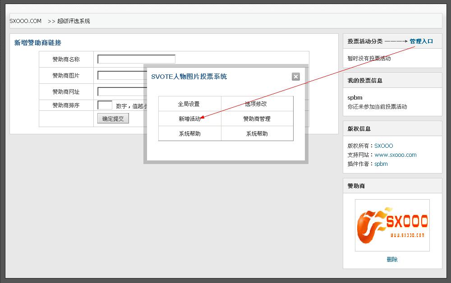Visit the www.sxooo.com support link

point(396,155)
